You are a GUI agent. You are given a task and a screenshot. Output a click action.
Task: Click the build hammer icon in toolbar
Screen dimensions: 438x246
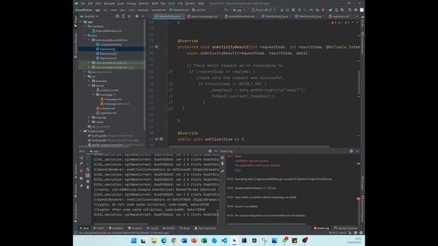click(226, 10)
